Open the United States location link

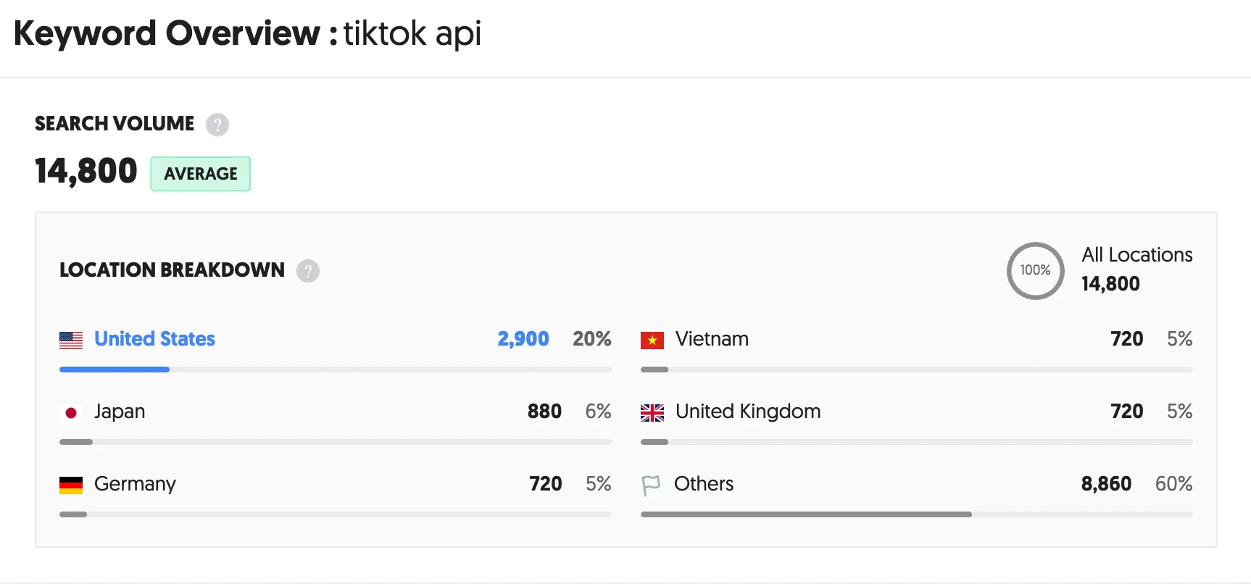pyautogui.click(x=154, y=339)
